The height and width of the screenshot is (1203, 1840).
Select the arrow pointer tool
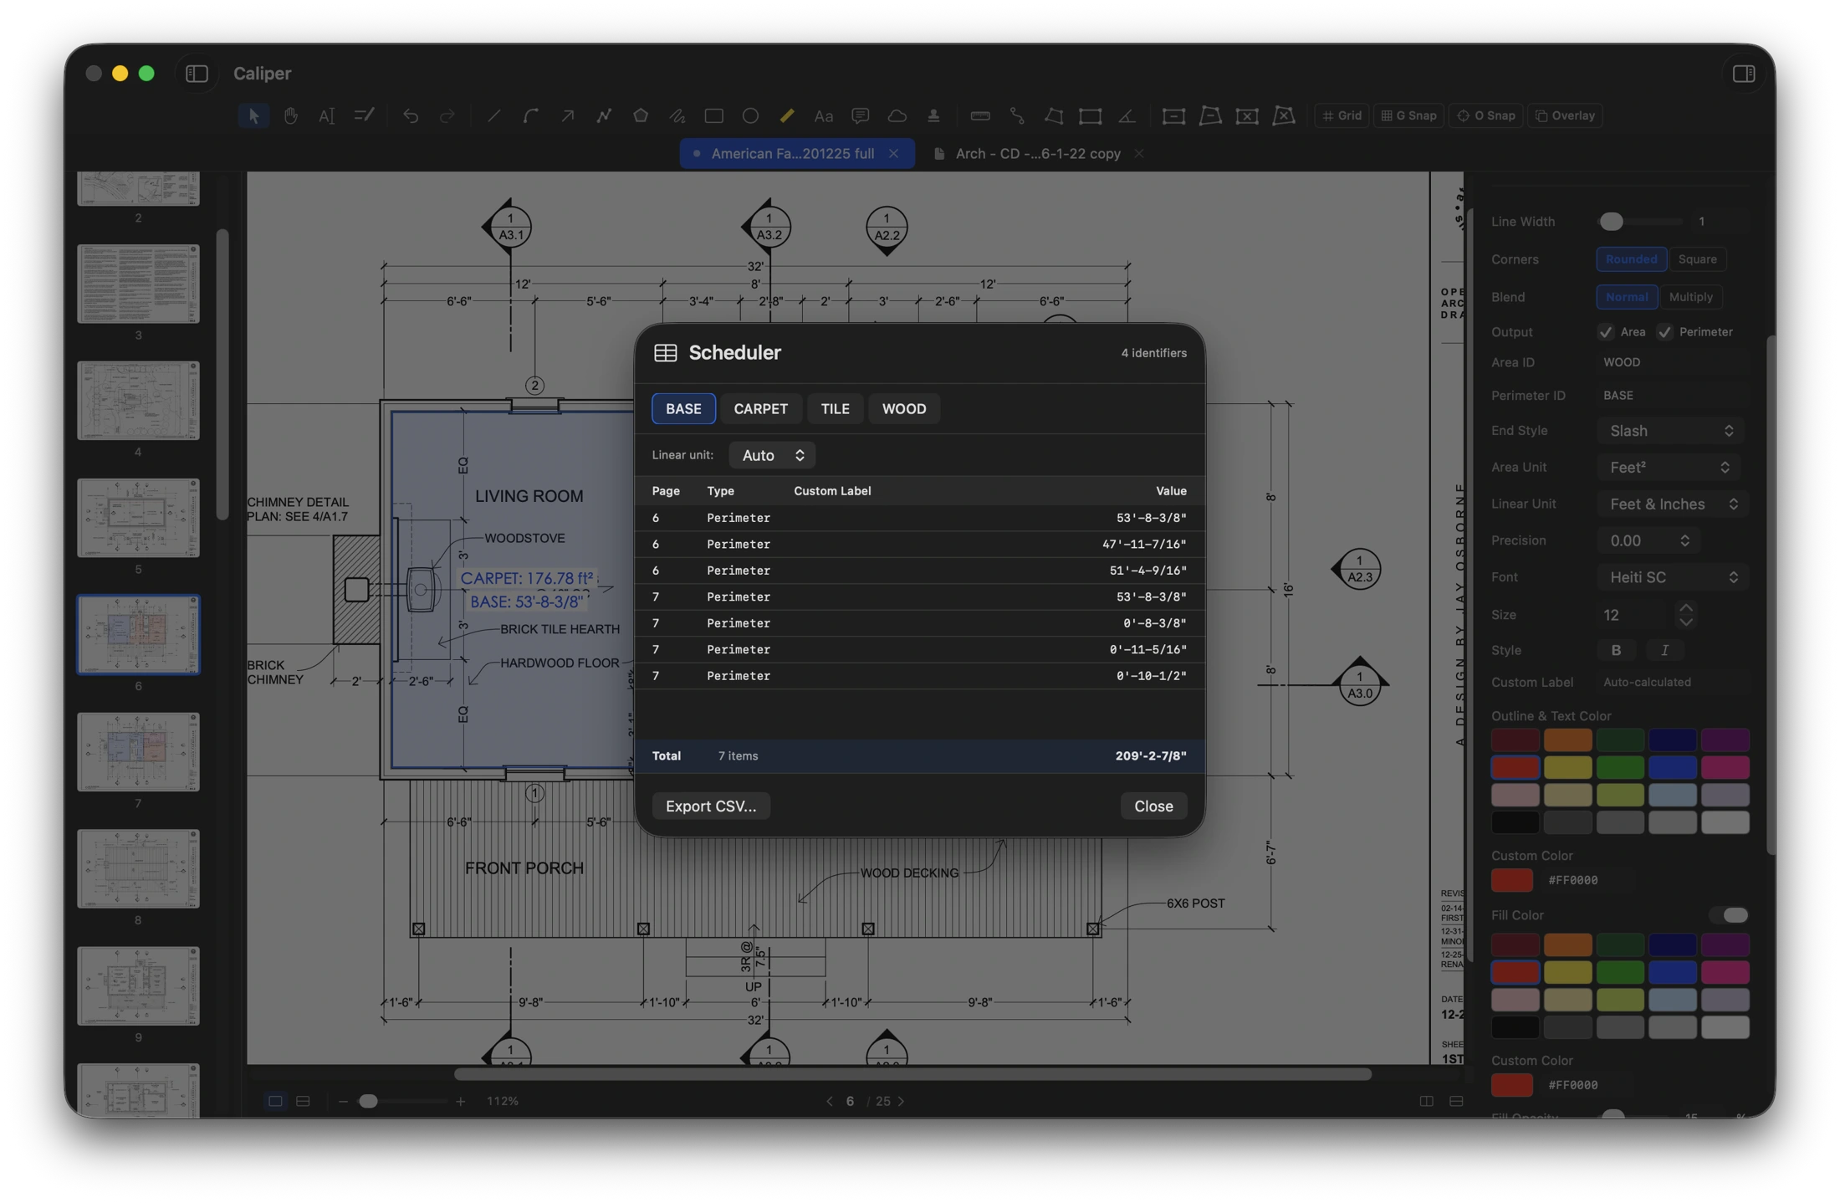click(253, 115)
